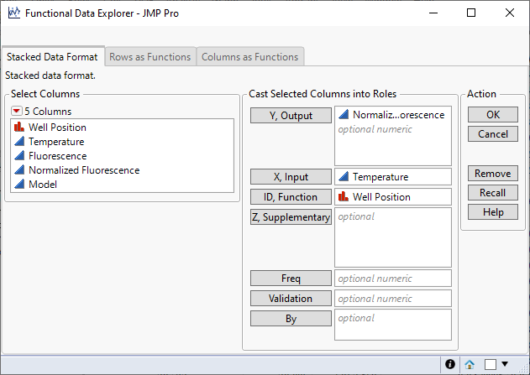Open the red triangle 5 Columns menu
This screenshot has height=375, width=530.
point(17,111)
